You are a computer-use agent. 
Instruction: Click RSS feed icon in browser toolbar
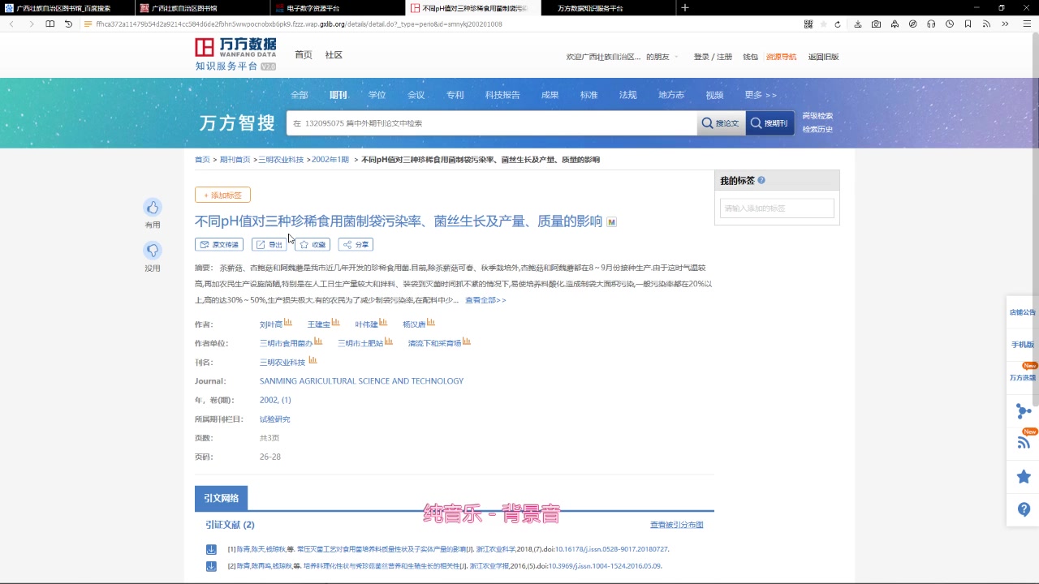tap(986, 24)
